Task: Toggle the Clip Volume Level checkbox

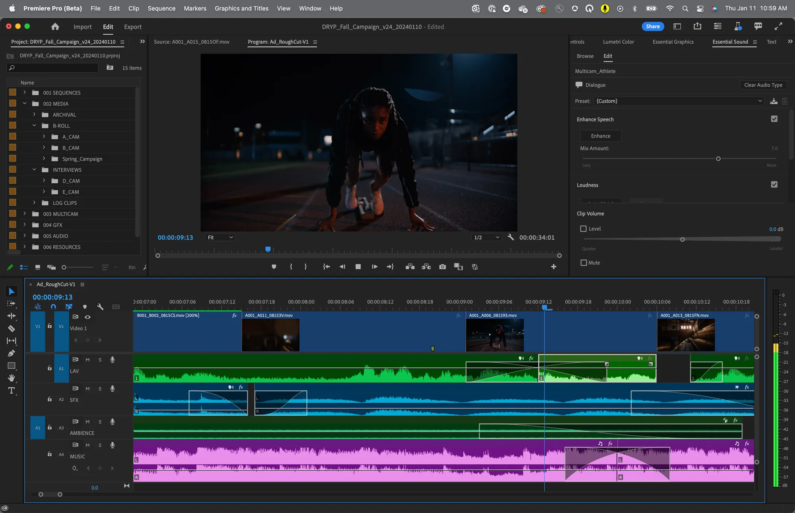Action: 583,229
